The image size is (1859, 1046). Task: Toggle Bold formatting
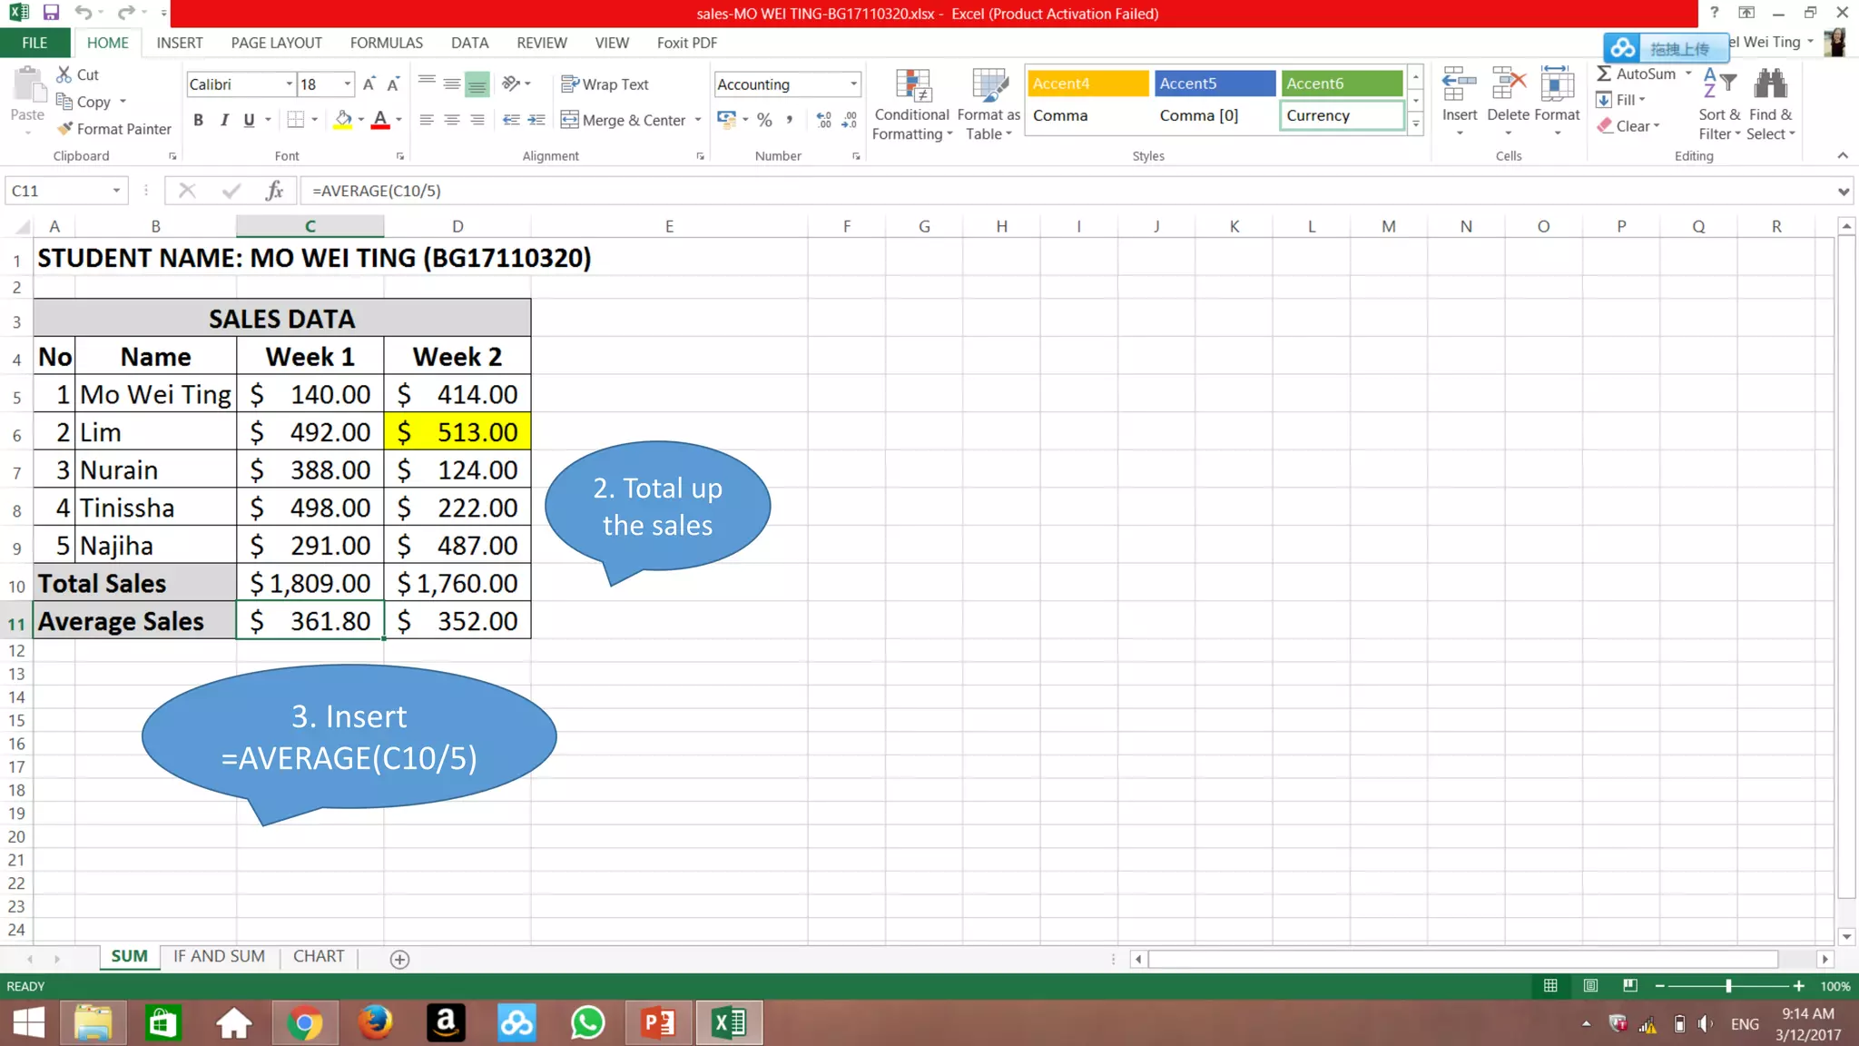point(198,120)
